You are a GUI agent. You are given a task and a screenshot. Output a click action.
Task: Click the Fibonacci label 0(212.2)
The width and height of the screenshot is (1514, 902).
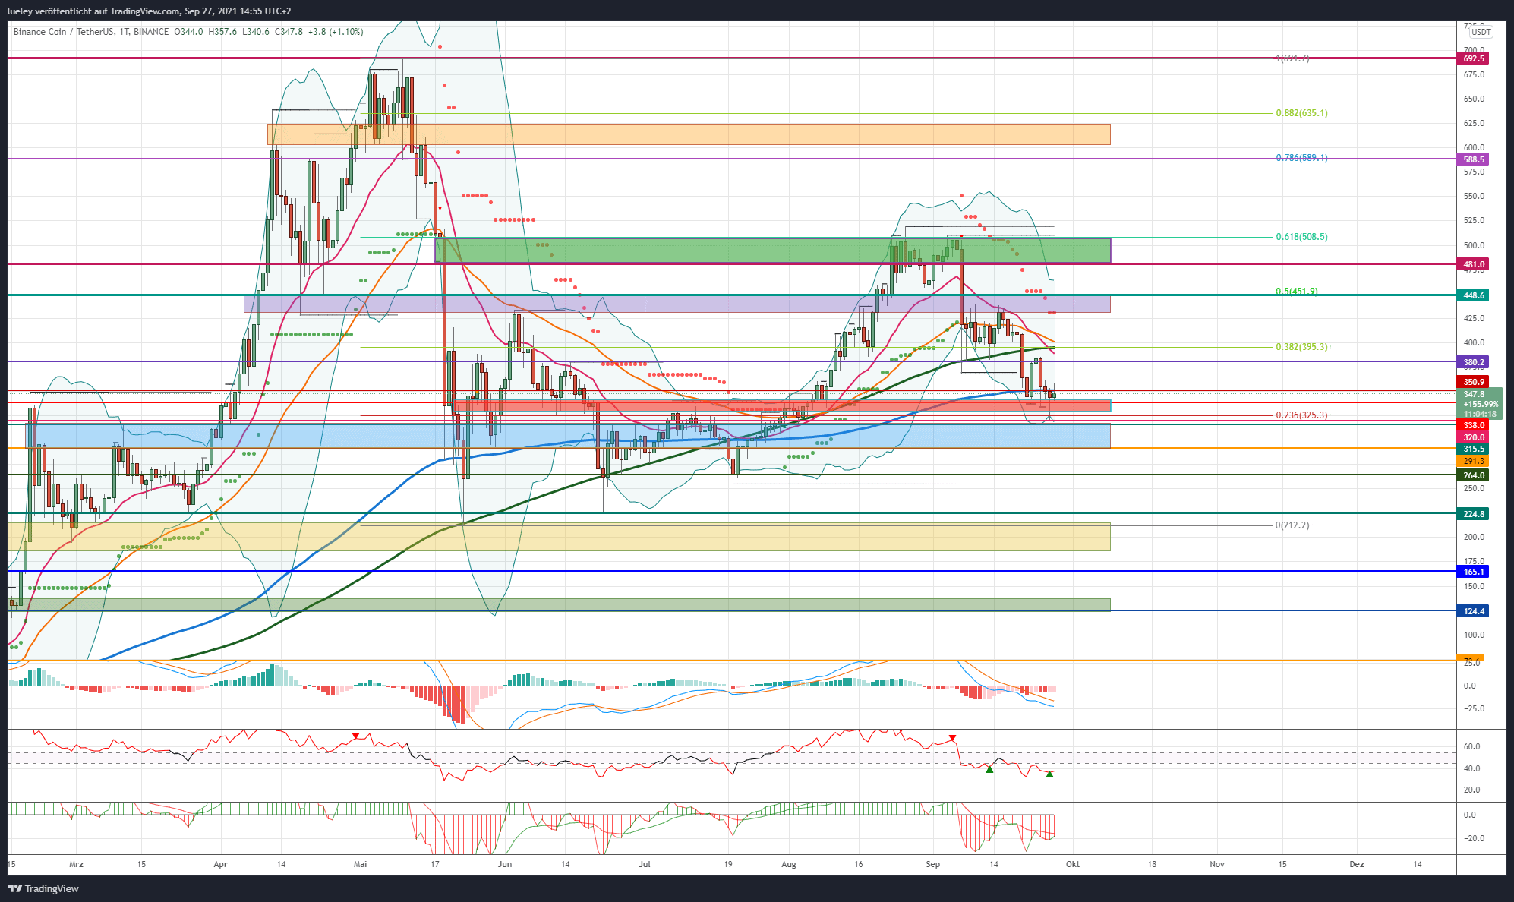click(1292, 525)
